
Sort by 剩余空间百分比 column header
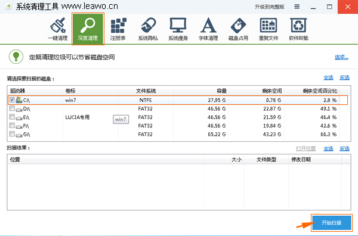coord(311,91)
